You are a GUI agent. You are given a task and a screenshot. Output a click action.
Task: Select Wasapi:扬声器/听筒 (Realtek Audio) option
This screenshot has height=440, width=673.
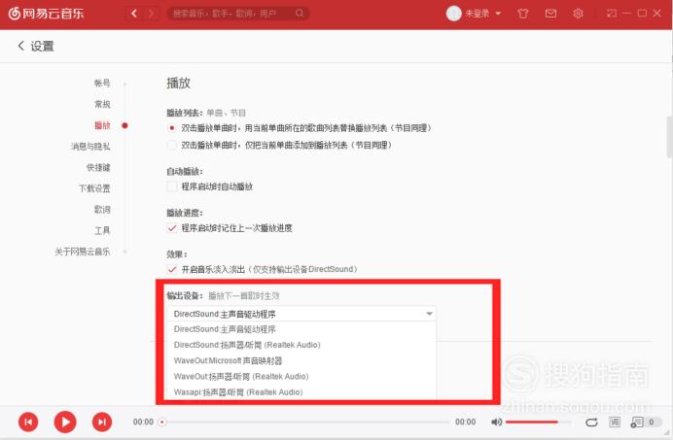point(301,392)
